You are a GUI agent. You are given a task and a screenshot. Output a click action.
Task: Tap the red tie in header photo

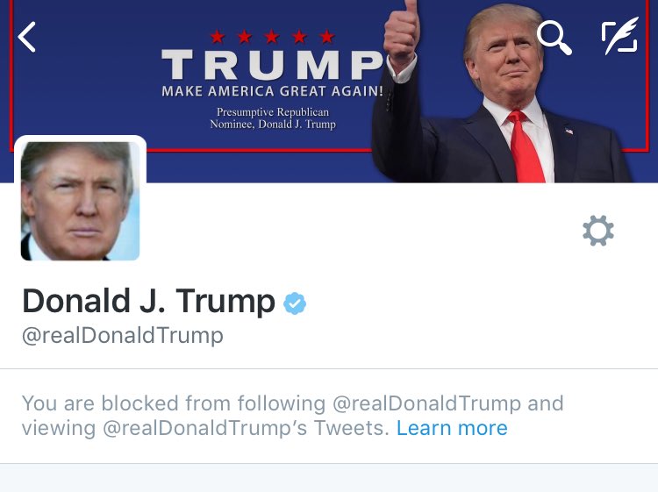[526, 146]
